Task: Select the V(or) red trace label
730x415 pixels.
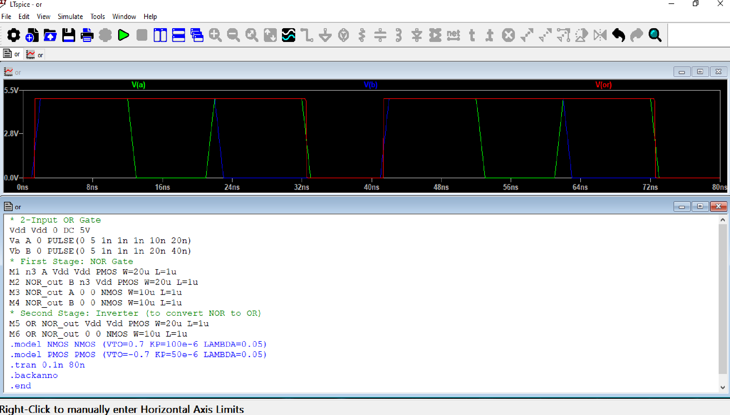Action: point(604,85)
